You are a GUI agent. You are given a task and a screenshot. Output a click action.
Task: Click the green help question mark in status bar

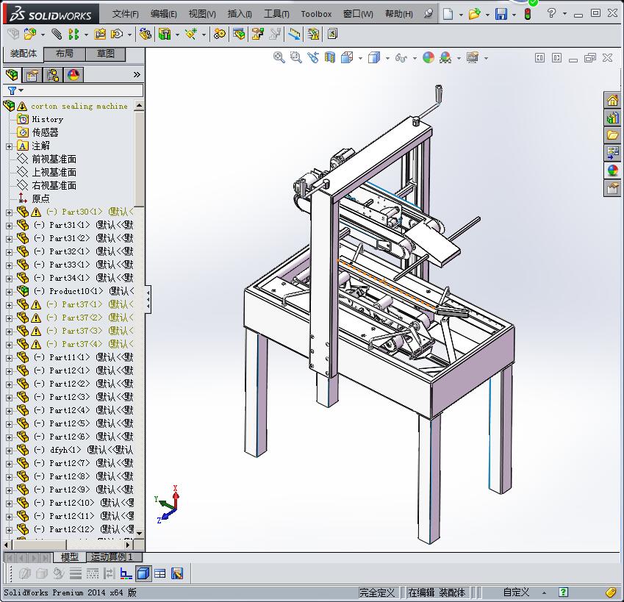[563, 592]
